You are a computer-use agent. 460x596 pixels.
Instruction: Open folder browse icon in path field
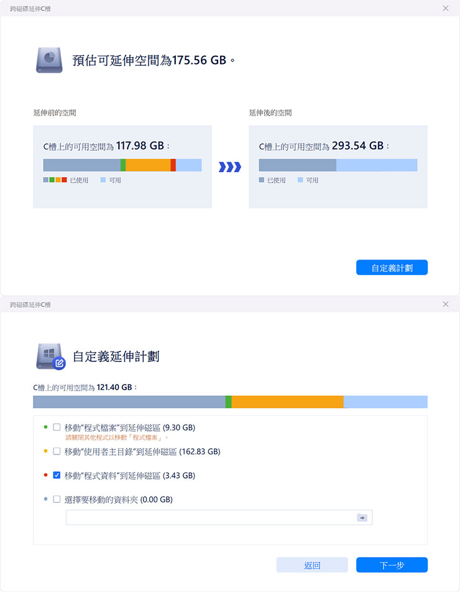pos(362,517)
